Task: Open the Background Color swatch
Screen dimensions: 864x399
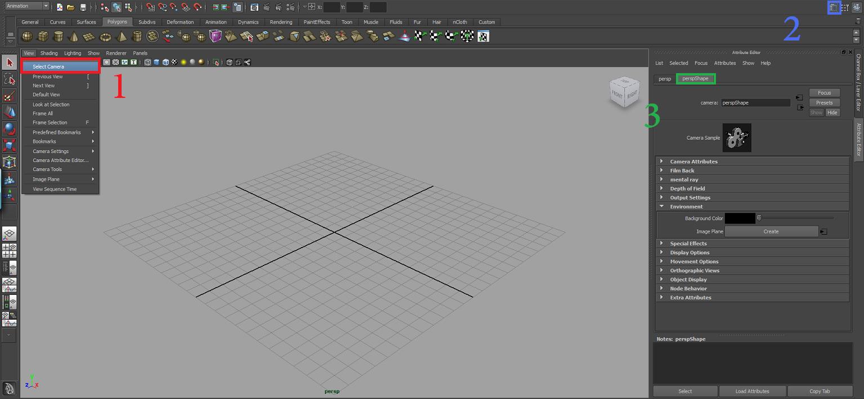Action: [740, 218]
